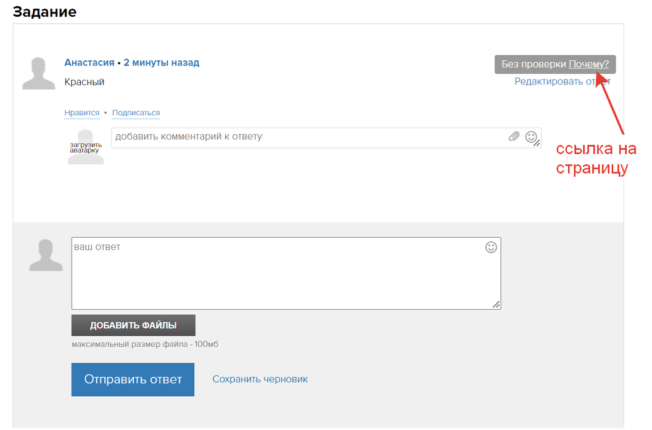Screen dimensions: 652x430
Task: Click the 'загрузить аватарку' avatar placeholder
Action: pos(85,147)
